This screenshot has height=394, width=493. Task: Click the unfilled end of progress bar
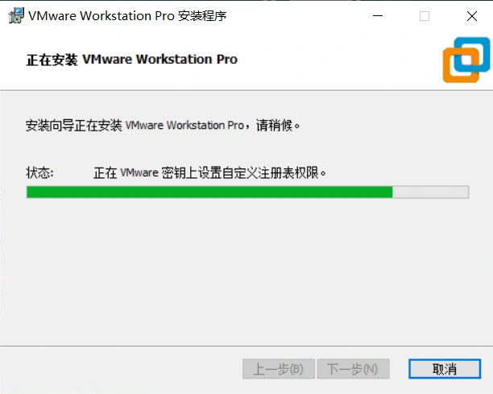click(x=430, y=192)
